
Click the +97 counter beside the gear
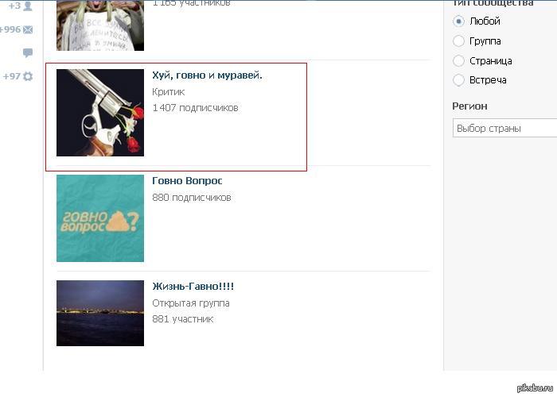pos(11,76)
